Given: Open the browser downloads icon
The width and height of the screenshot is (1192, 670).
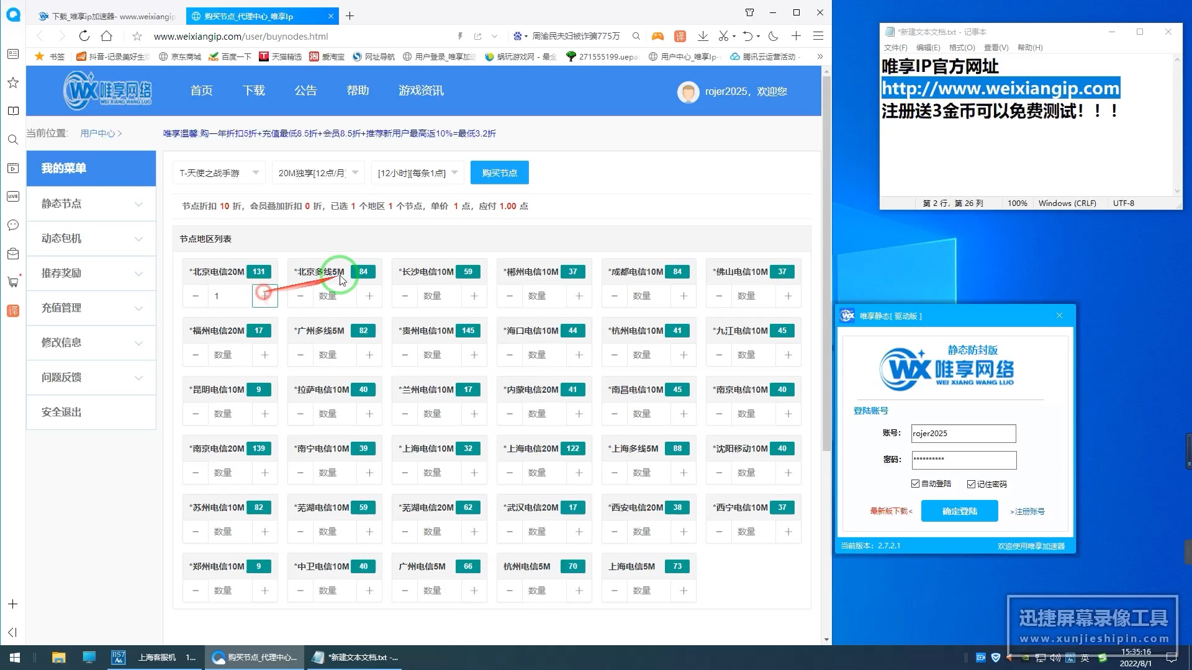Looking at the screenshot, I should (703, 36).
